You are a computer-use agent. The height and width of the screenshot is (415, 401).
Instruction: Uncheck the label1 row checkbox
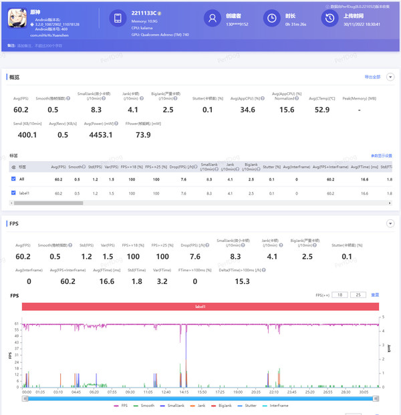pos(14,193)
